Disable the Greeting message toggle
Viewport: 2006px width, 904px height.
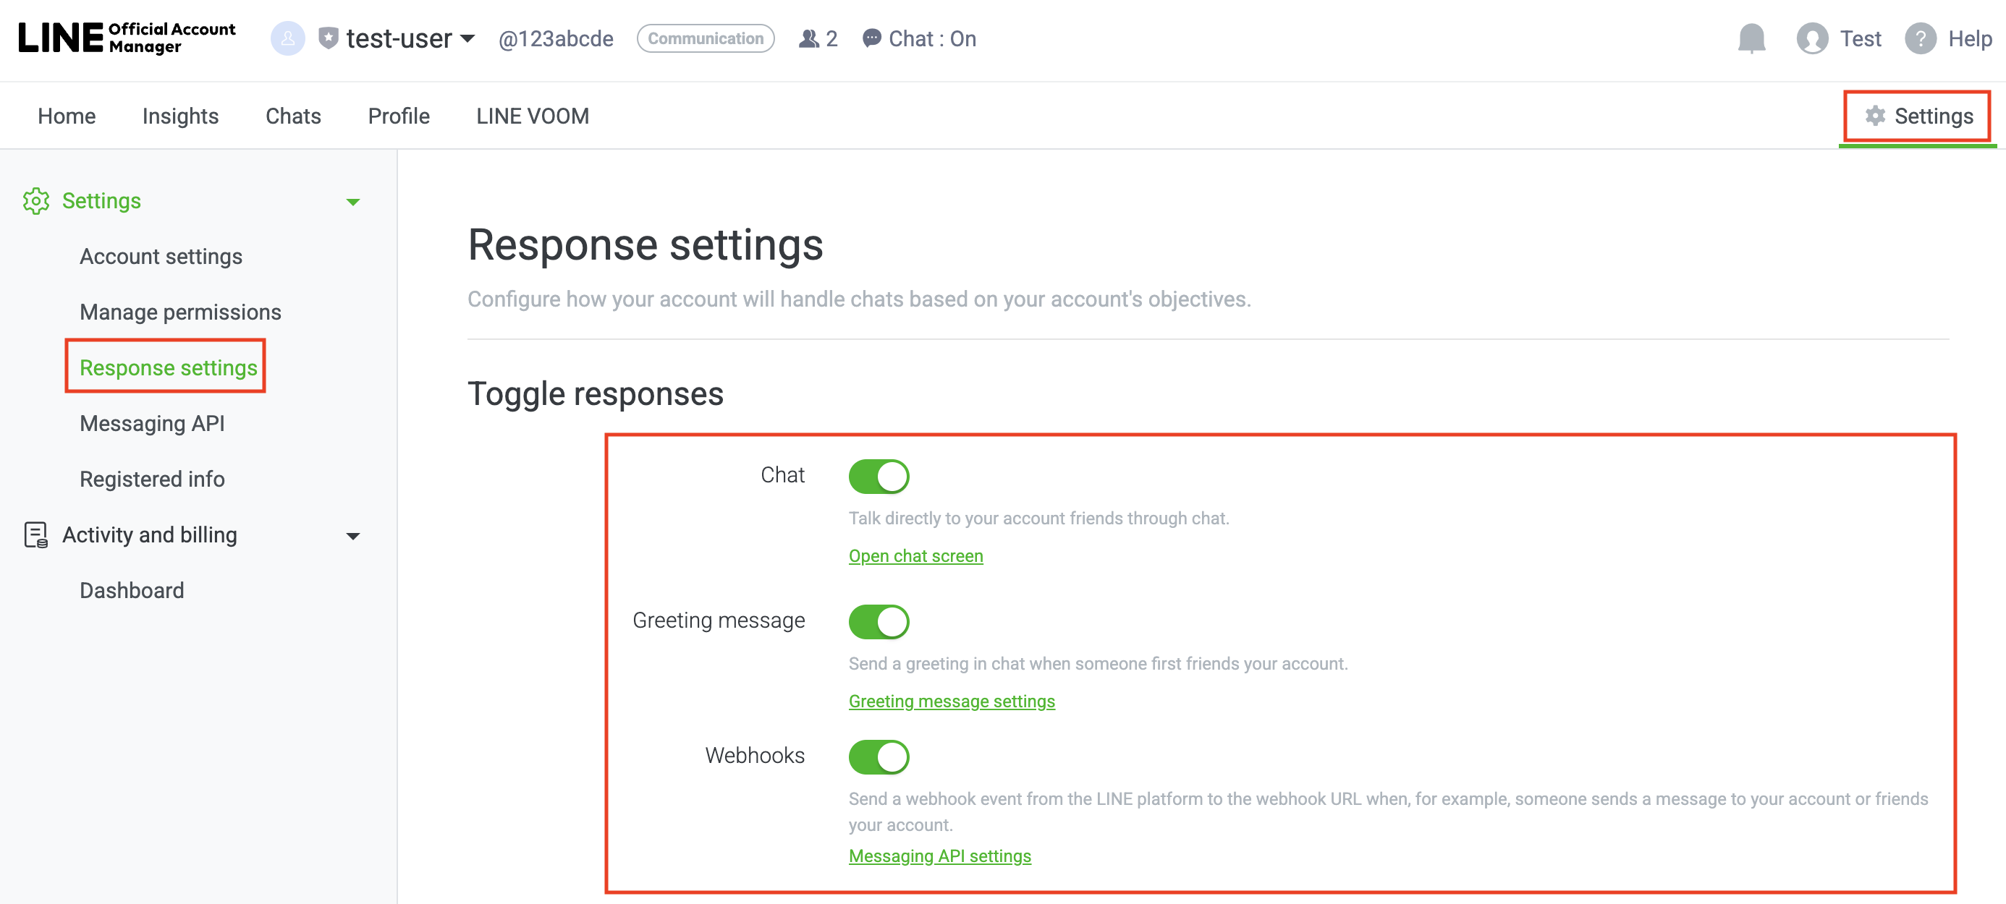(879, 622)
